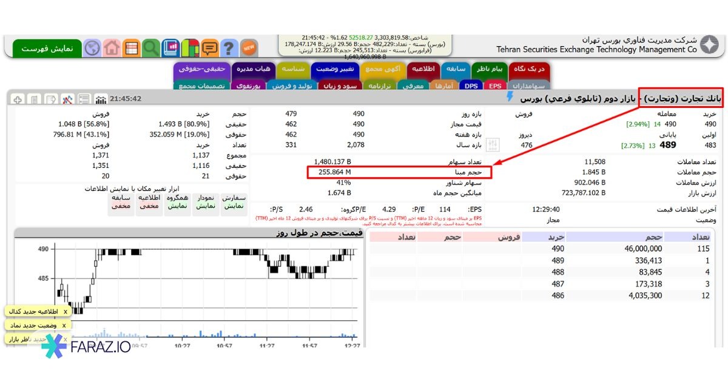Click the plus icon in panel header
728x382 pixels.
point(18,99)
